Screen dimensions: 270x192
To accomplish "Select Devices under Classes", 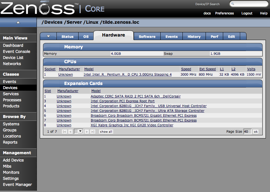I will [10, 88].
